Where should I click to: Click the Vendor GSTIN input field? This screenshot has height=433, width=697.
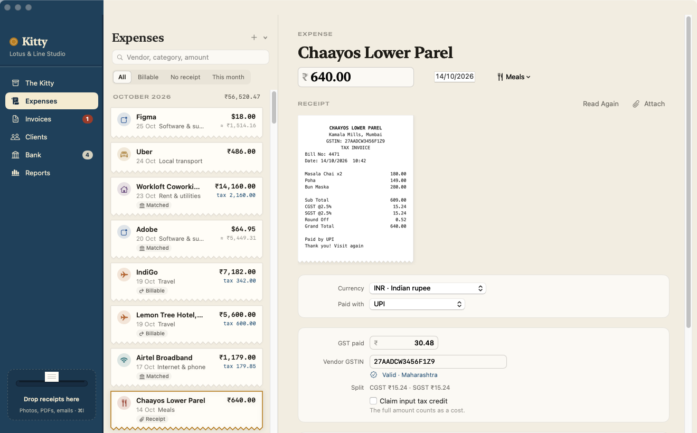coord(438,362)
